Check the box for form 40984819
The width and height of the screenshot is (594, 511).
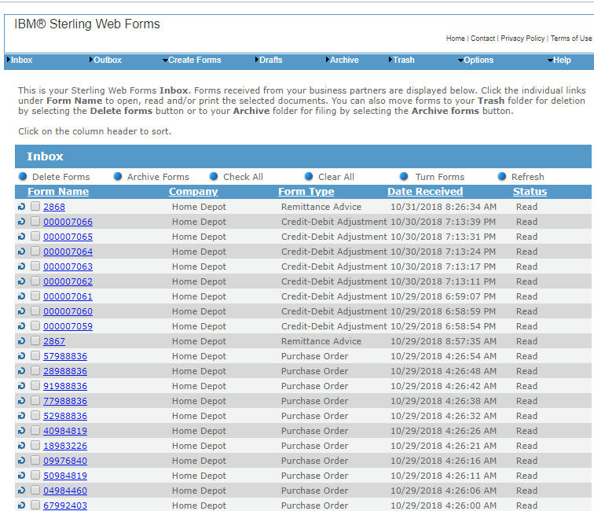[x=35, y=430]
